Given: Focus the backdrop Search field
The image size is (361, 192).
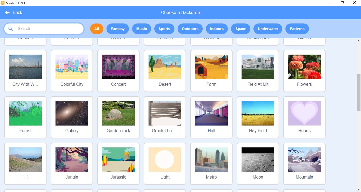Looking at the screenshot, I should click(x=44, y=29).
